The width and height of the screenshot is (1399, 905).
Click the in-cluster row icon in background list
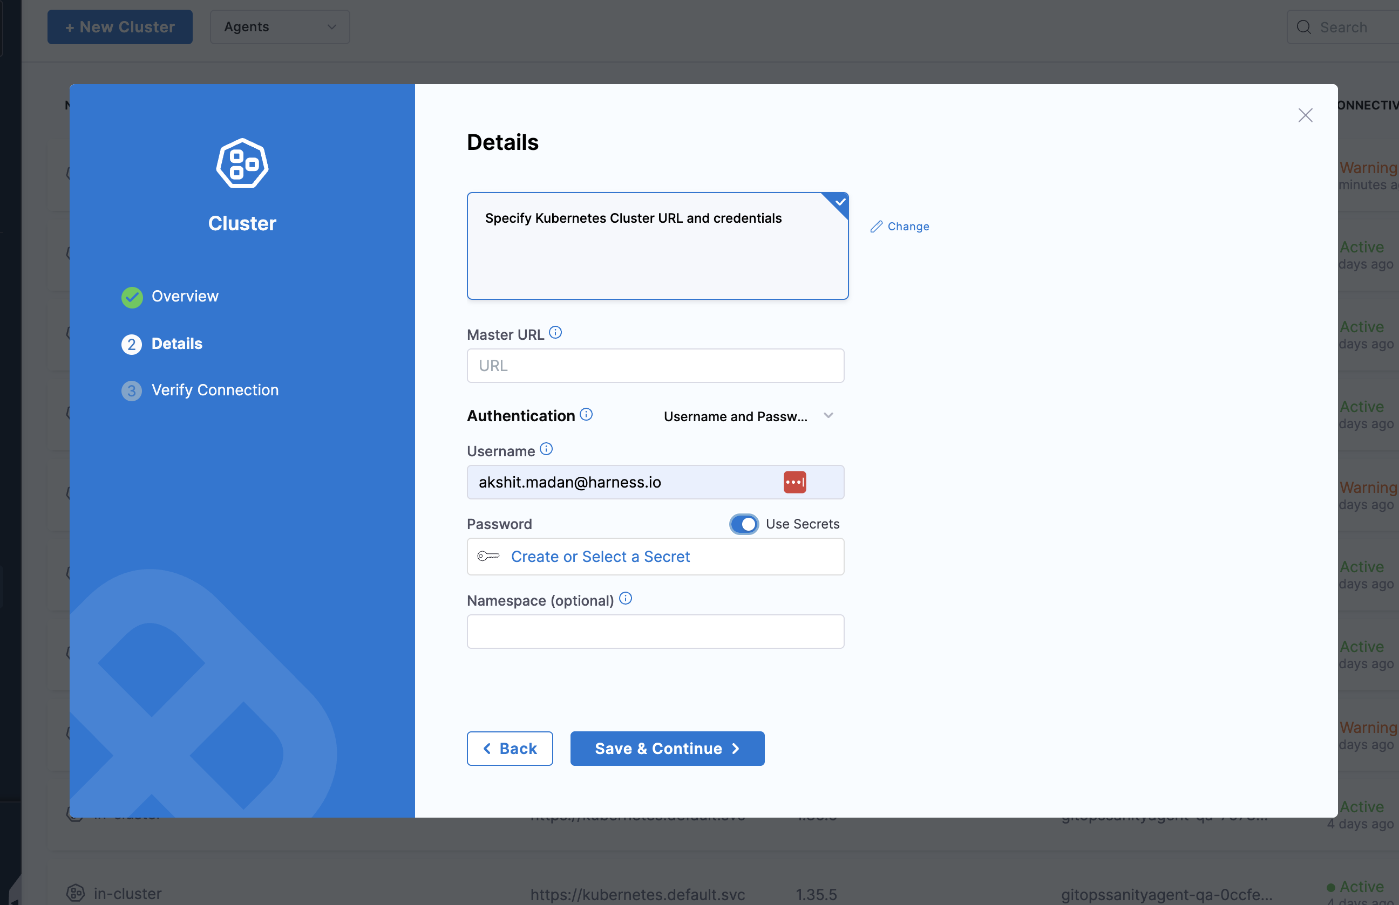coord(75,893)
